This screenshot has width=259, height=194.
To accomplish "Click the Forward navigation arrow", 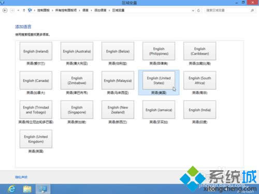I will pos(12,10).
